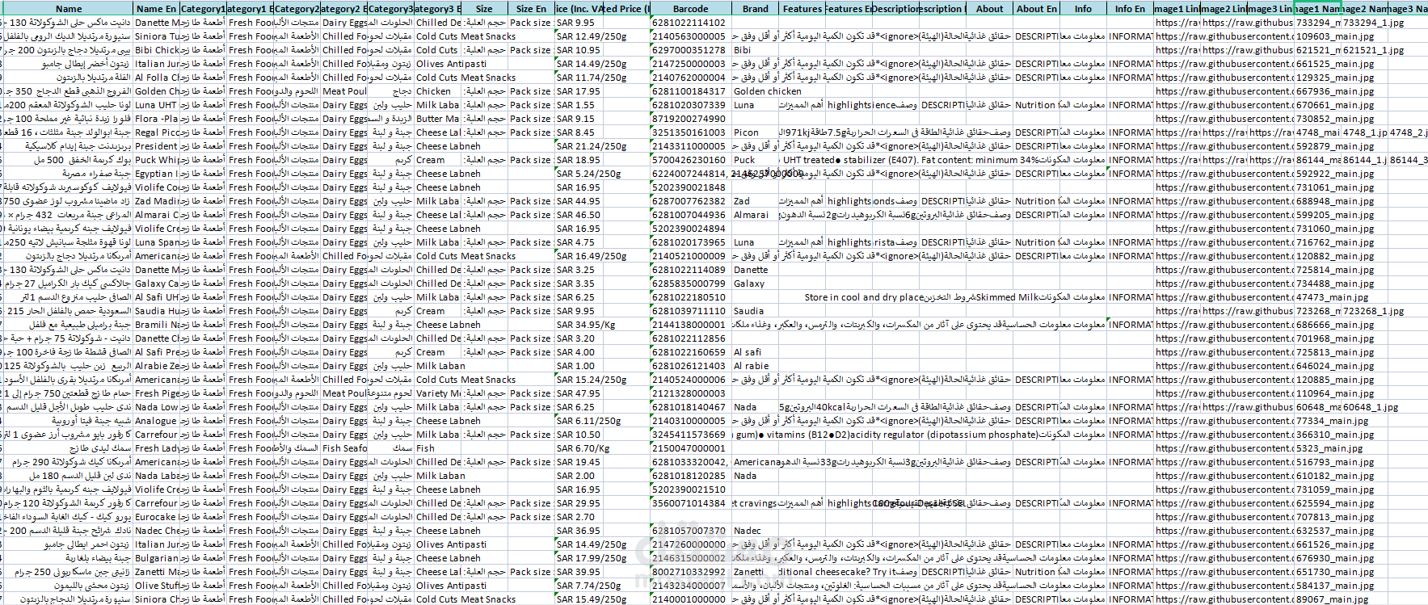Select the Puck brand cell
Viewport: 1428px width, 605px height.
[756, 160]
